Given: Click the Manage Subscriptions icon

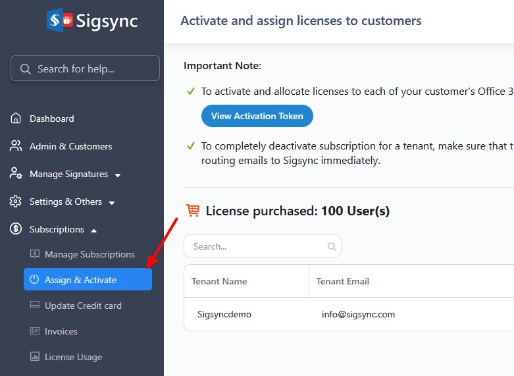Looking at the screenshot, I should 35,254.
